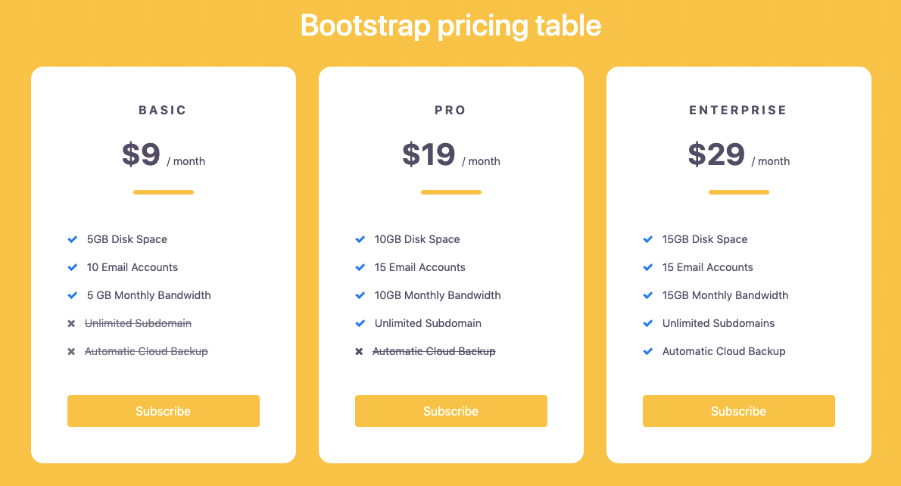Image resolution: width=901 pixels, height=486 pixels.
Task: Click the checkmark beside Automatic Cloud Backup in Enterprise
Action: [x=647, y=351]
